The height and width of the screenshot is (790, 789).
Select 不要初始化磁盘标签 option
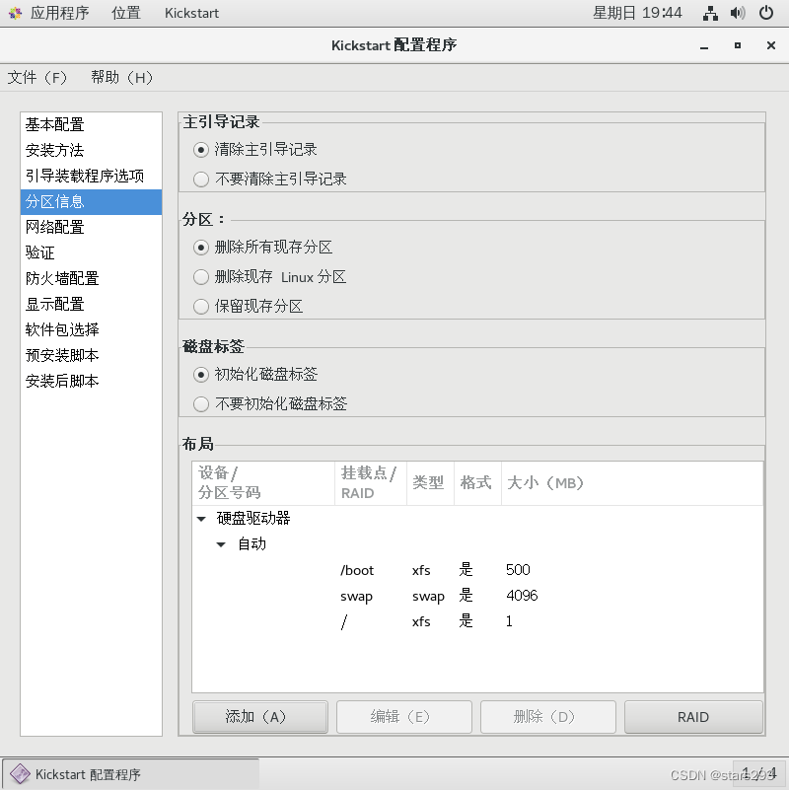201,404
